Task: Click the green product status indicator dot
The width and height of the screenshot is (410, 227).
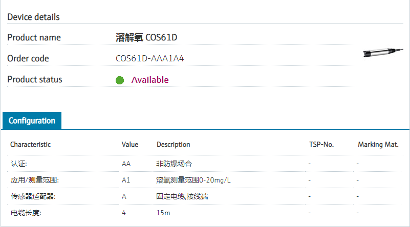Action: click(120, 80)
